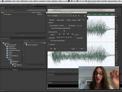Click the first icon in the Files panel toolbar
This screenshot has height=92, width=122.
[2, 10]
